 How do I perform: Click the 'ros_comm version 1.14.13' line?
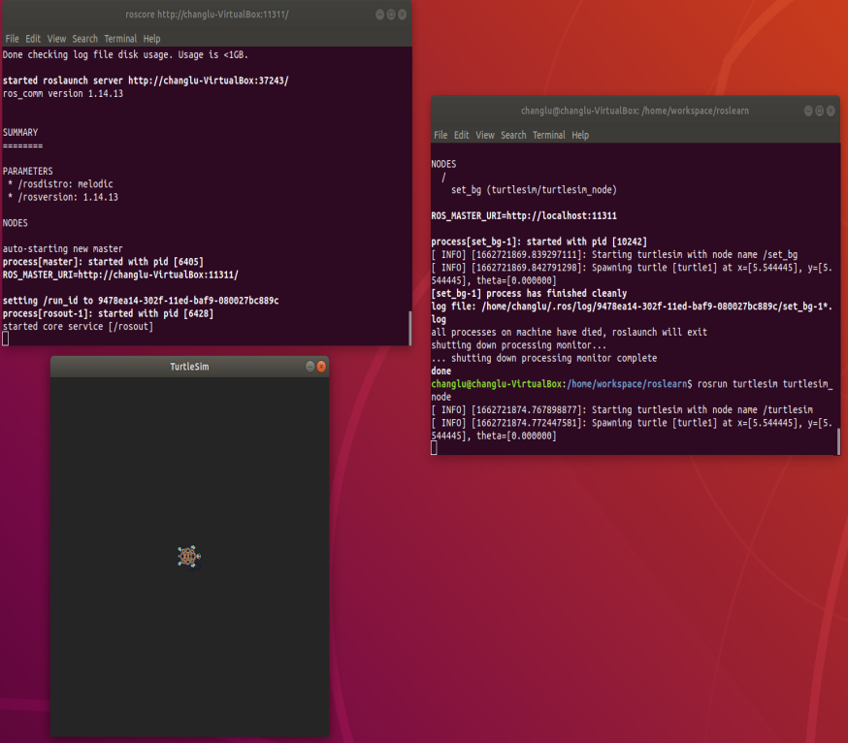pos(63,93)
